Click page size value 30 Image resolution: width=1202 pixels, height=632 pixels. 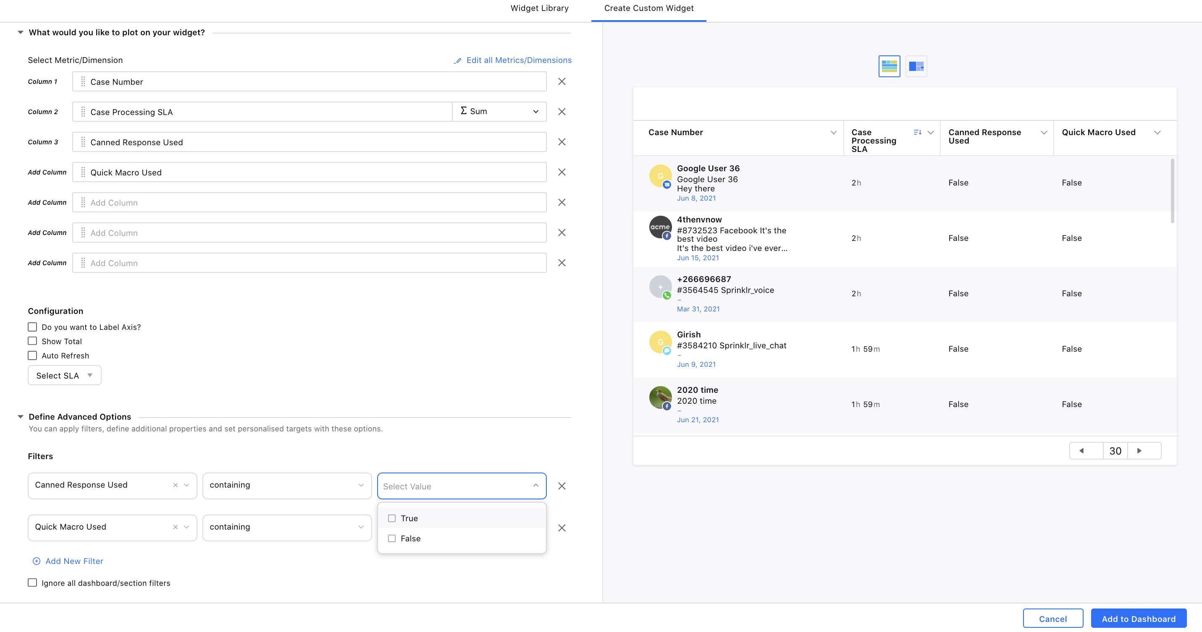(x=1115, y=451)
